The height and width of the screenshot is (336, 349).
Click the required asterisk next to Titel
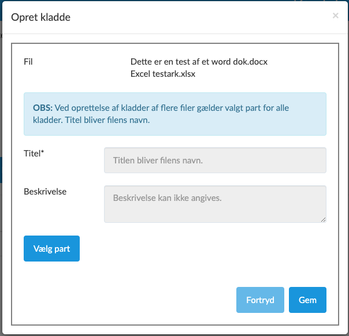pyautogui.click(x=43, y=152)
